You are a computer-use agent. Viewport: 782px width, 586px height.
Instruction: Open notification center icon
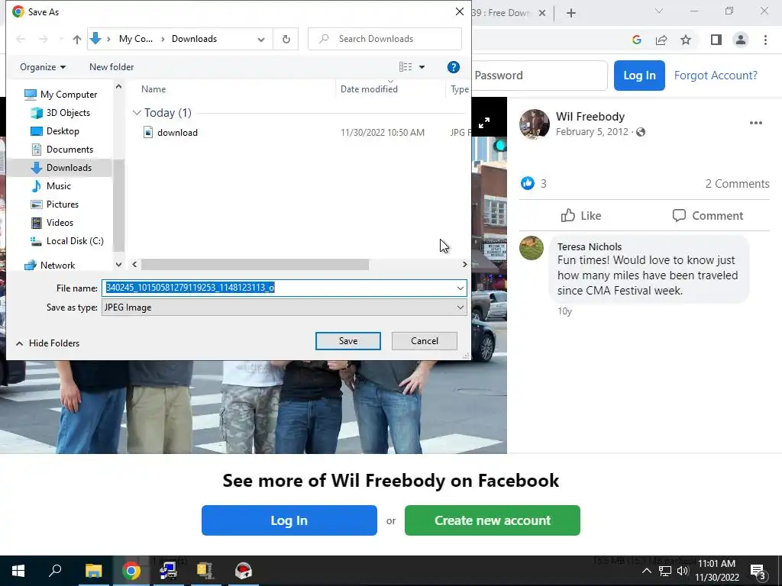click(x=758, y=572)
